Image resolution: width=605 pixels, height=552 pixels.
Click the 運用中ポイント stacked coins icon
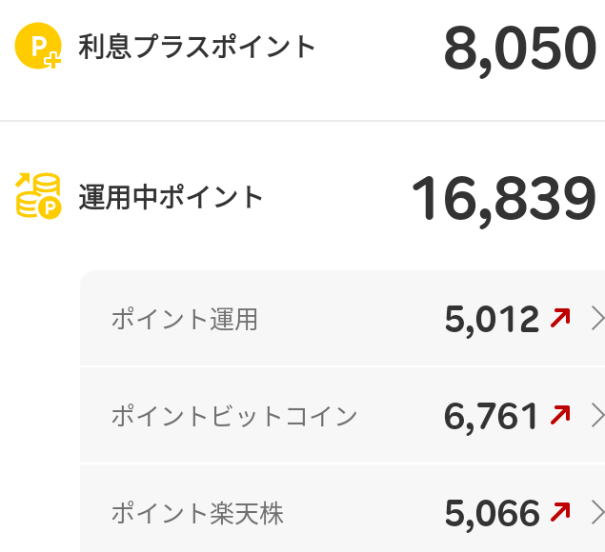(x=38, y=197)
